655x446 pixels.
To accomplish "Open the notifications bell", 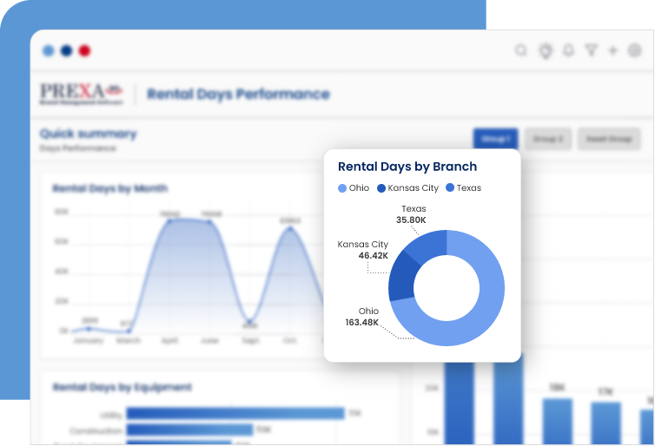I will tap(568, 51).
